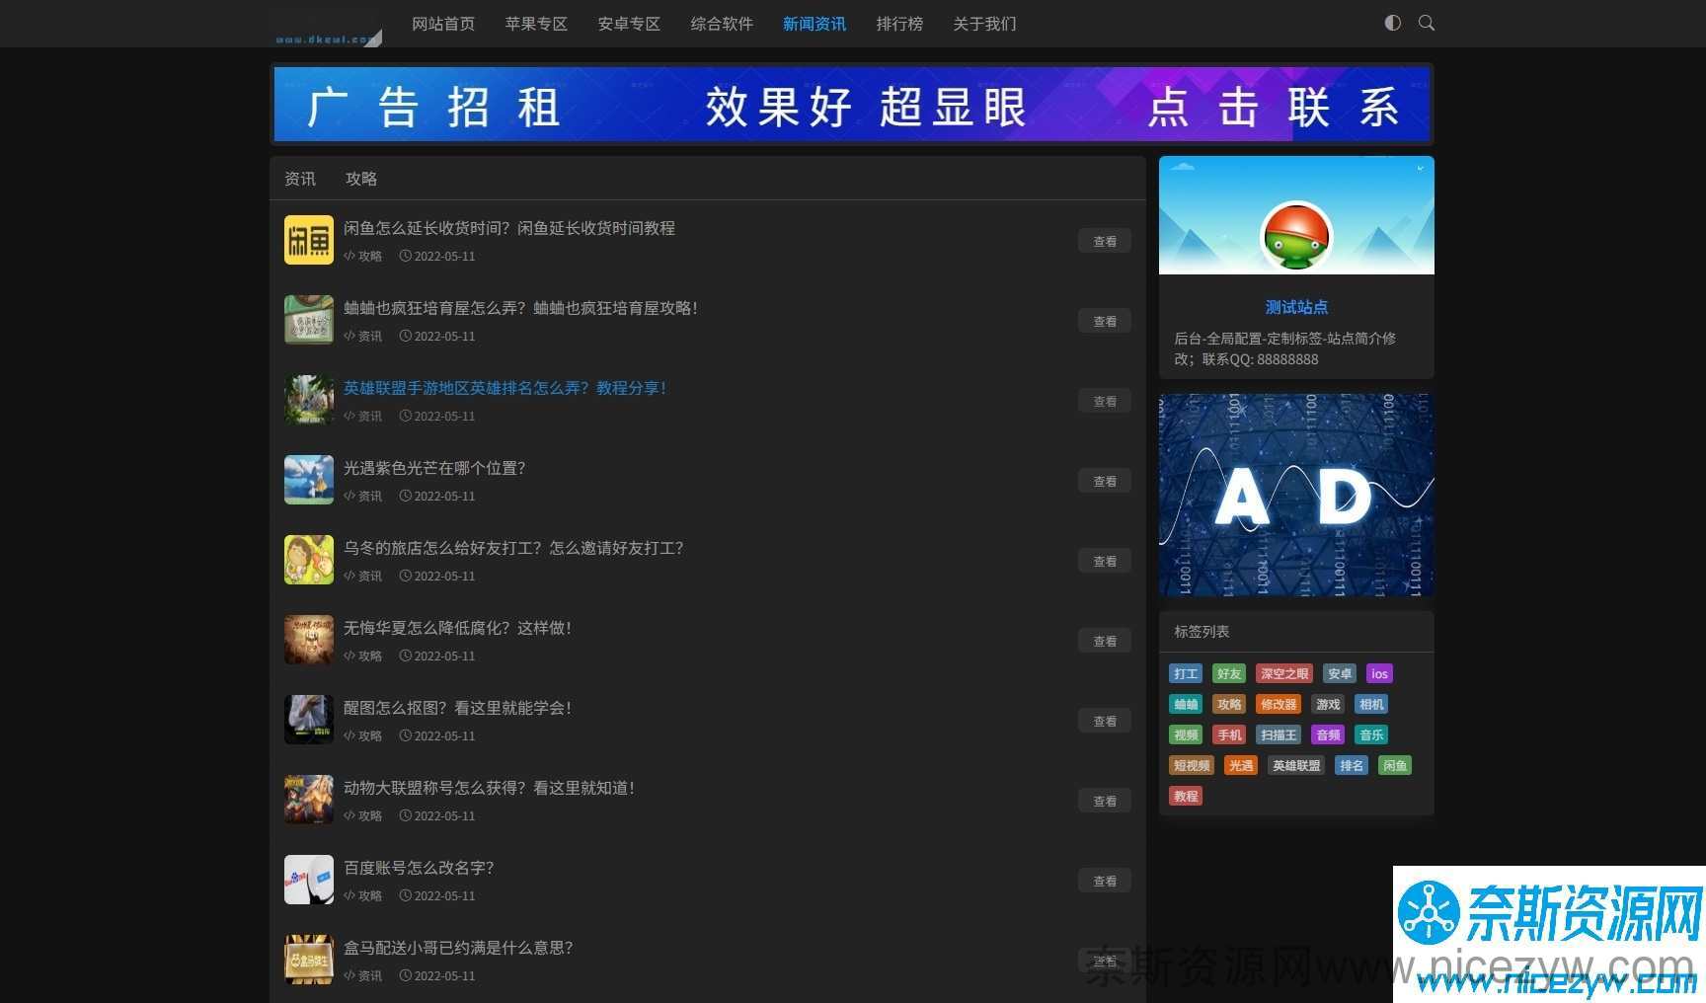Select the 教程 tag
1706x1003 pixels.
[1186, 796]
